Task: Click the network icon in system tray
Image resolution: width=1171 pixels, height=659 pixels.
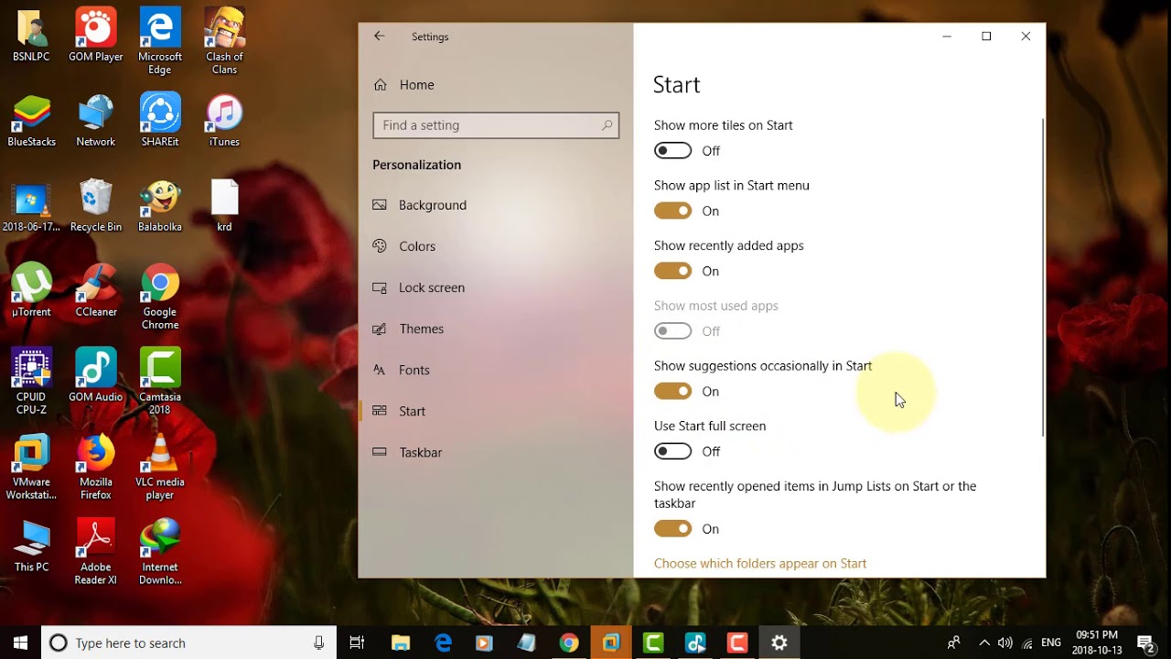Action: click(x=1027, y=643)
